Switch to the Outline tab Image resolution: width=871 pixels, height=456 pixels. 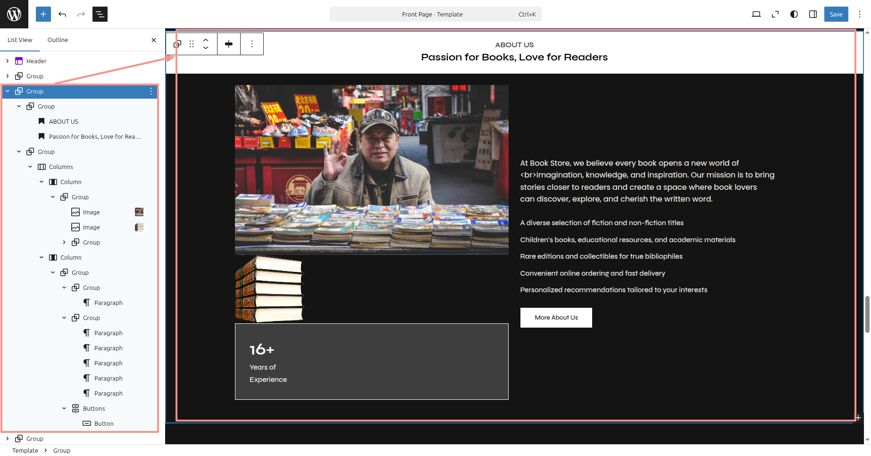pyautogui.click(x=58, y=40)
